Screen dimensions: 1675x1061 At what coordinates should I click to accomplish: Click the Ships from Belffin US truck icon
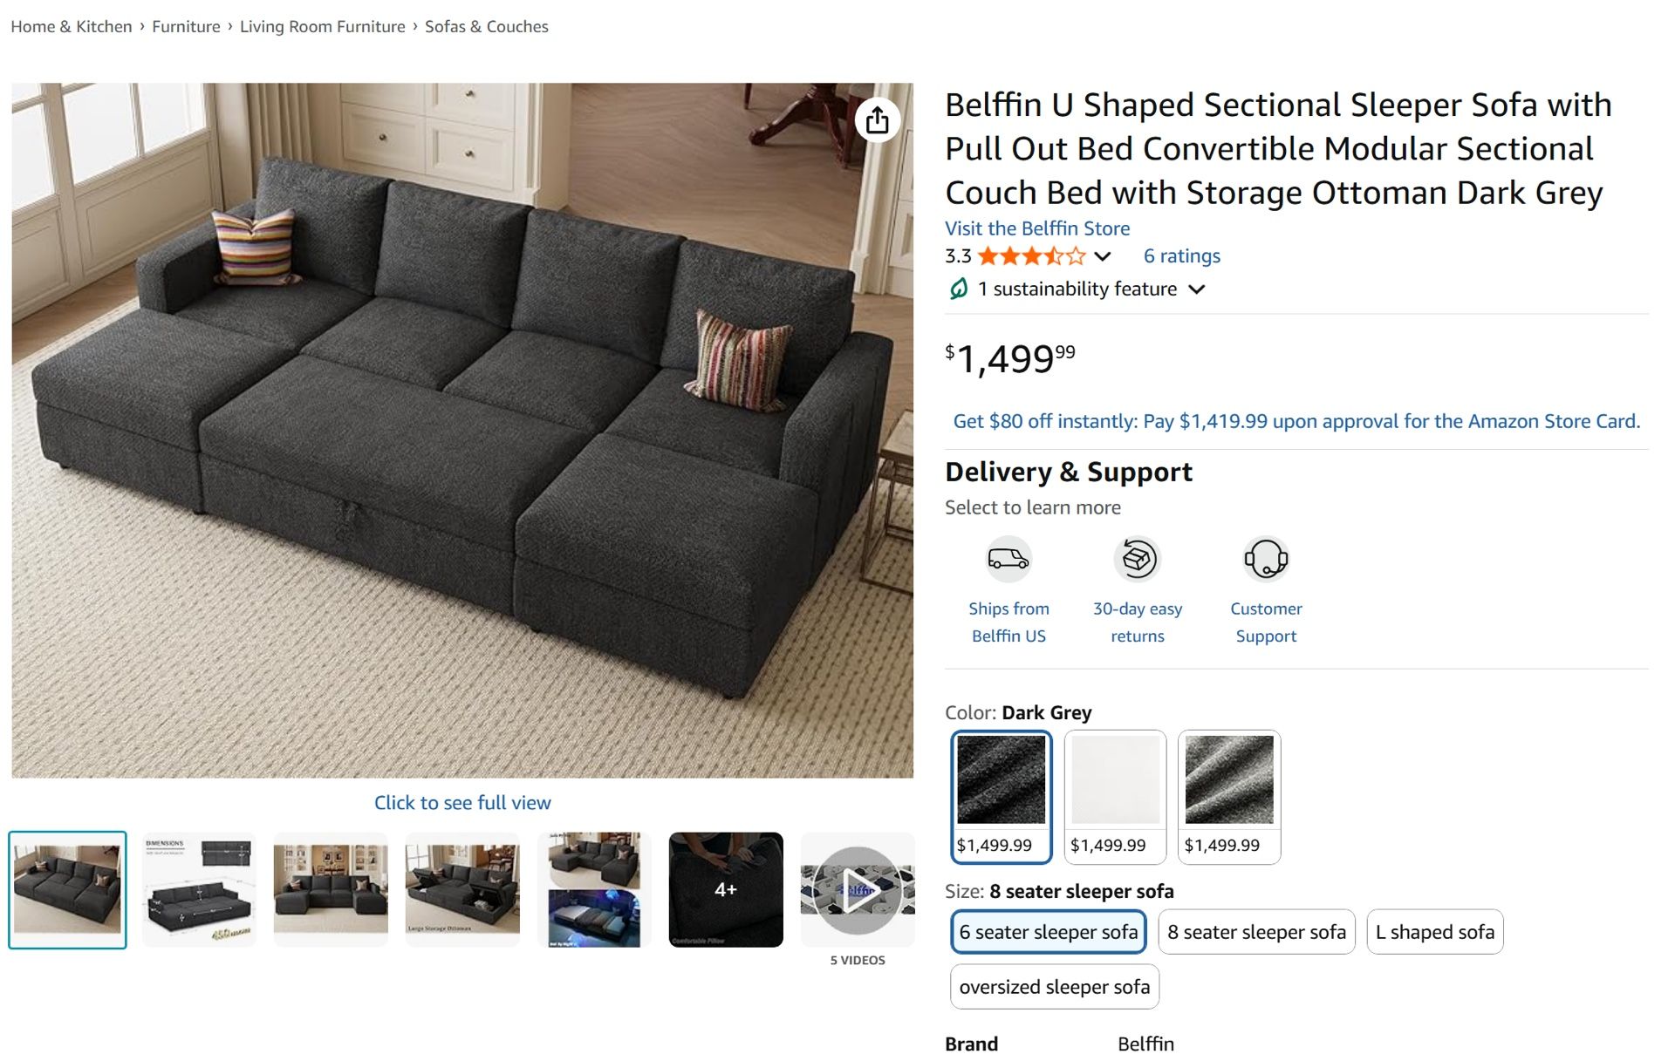[x=1008, y=559]
